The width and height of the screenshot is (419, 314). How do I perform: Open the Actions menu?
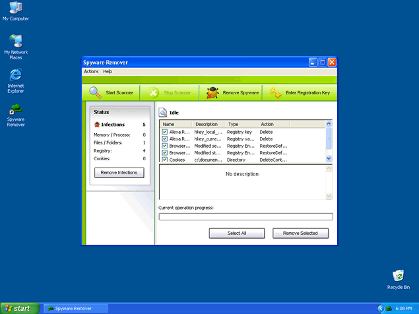click(91, 71)
